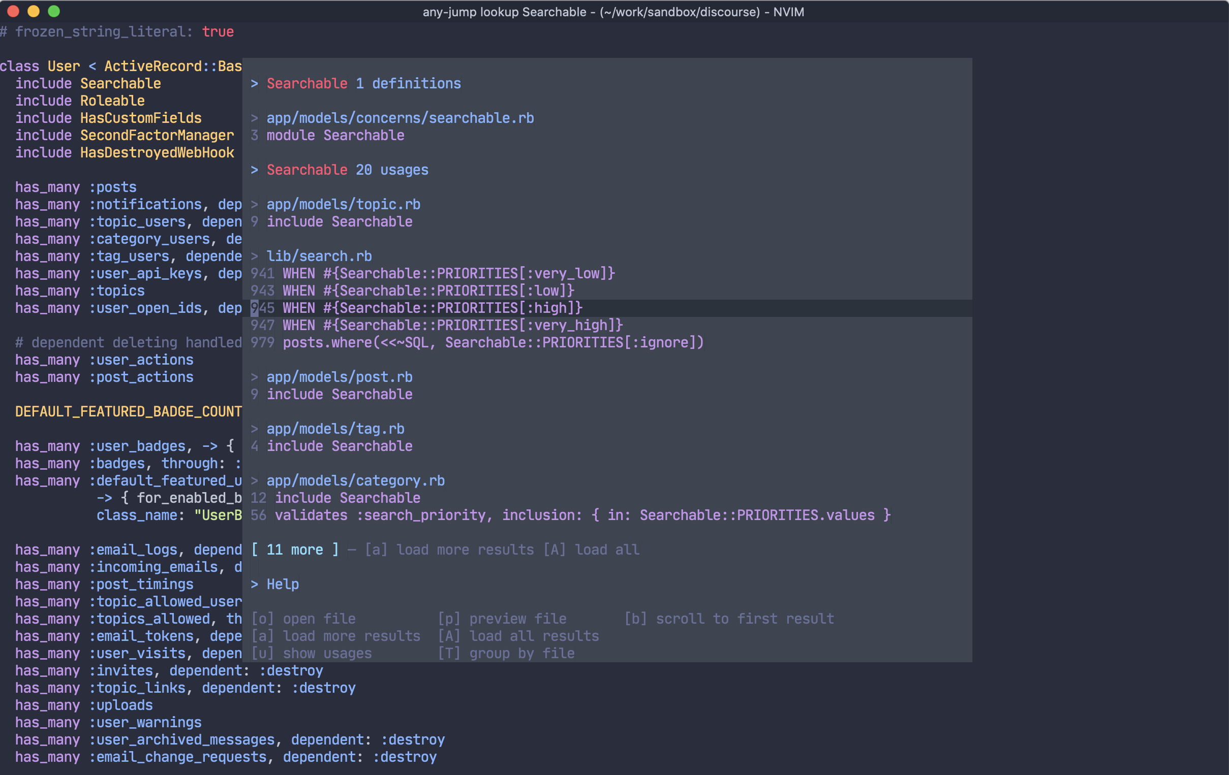The width and height of the screenshot is (1229, 775).
Task: Click the green fullscreen window button
Action: (53, 11)
